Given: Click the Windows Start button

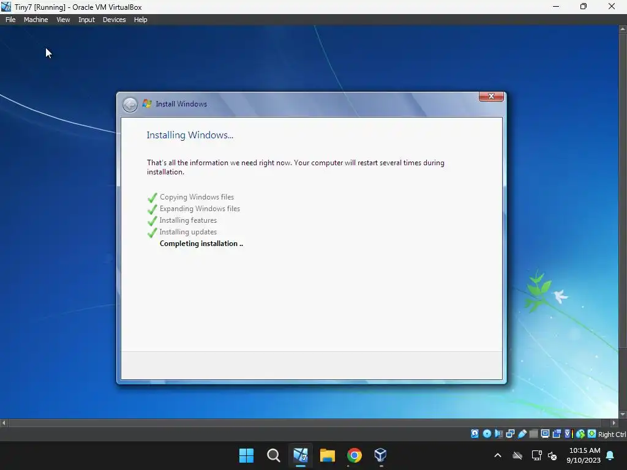Looking at the screenshot, I should tap(246, 455).
